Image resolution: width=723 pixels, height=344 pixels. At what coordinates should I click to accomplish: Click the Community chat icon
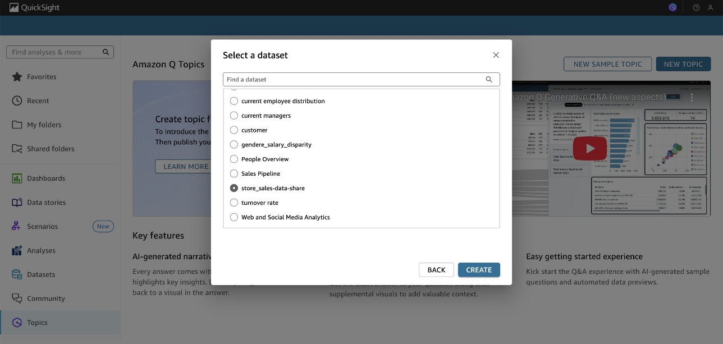coord(17,299)
